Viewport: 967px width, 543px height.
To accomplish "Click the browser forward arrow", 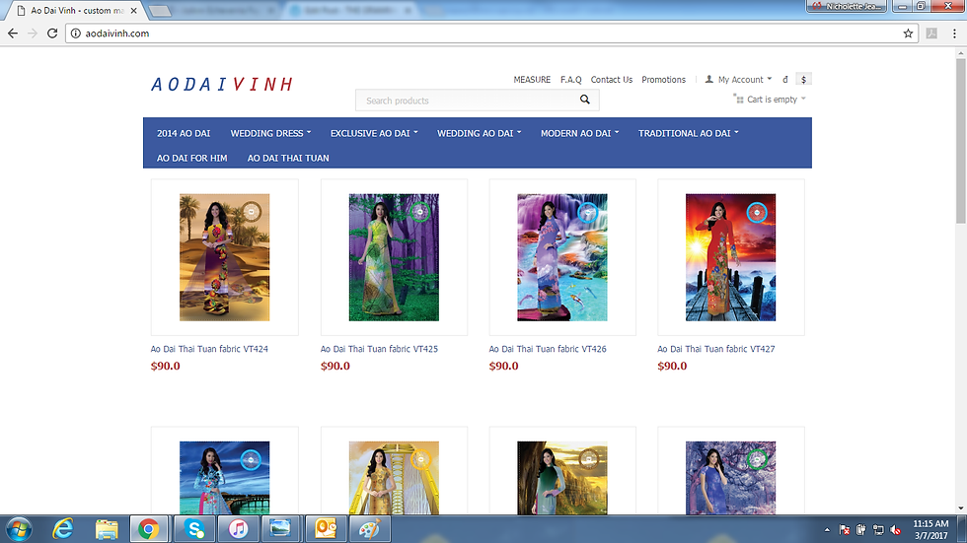I will (x=33, y=34).
